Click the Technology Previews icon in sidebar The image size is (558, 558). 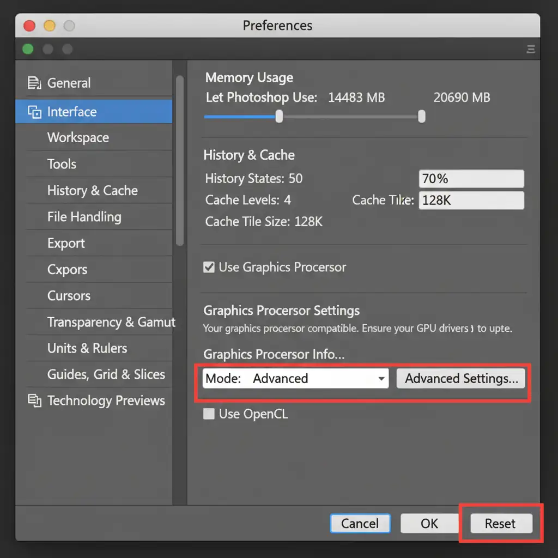34,401
